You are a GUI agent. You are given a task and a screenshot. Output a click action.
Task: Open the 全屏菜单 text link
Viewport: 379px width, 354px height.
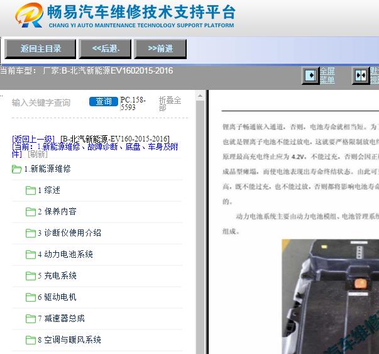pyautogui.click(x=327, y=75)
